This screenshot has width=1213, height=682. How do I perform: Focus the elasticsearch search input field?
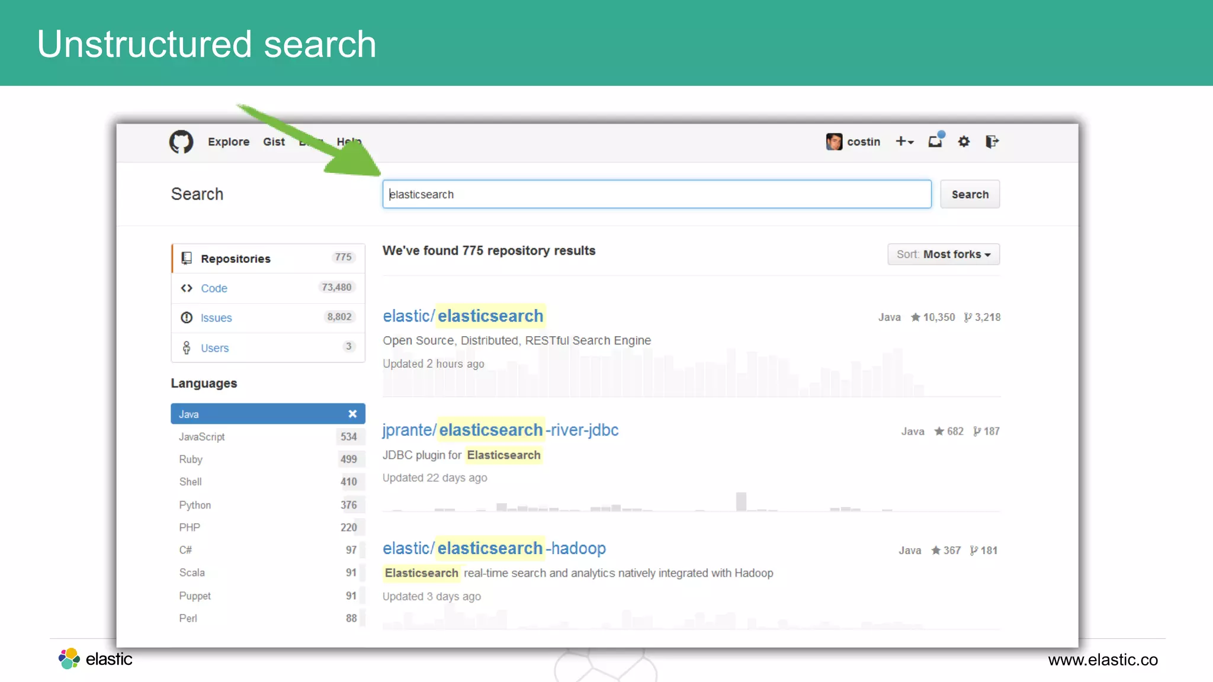point(657,194)
